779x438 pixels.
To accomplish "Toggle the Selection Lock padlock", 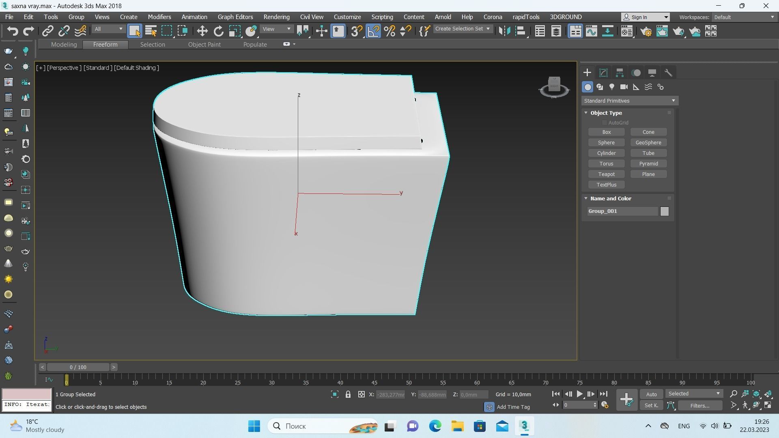I will (348, 395).
